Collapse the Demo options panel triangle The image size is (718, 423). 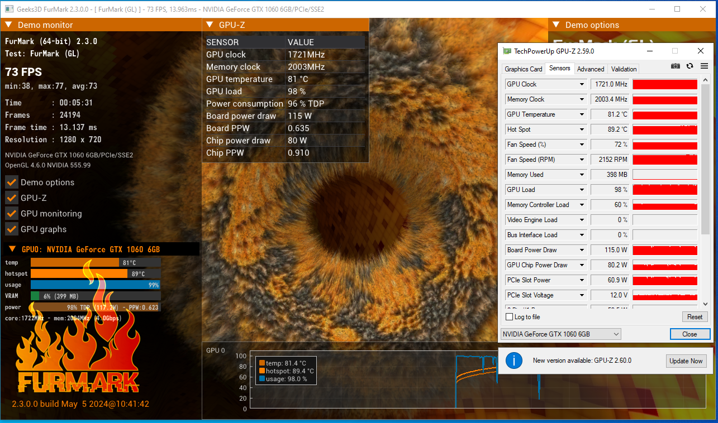click(x=557, y=25)
